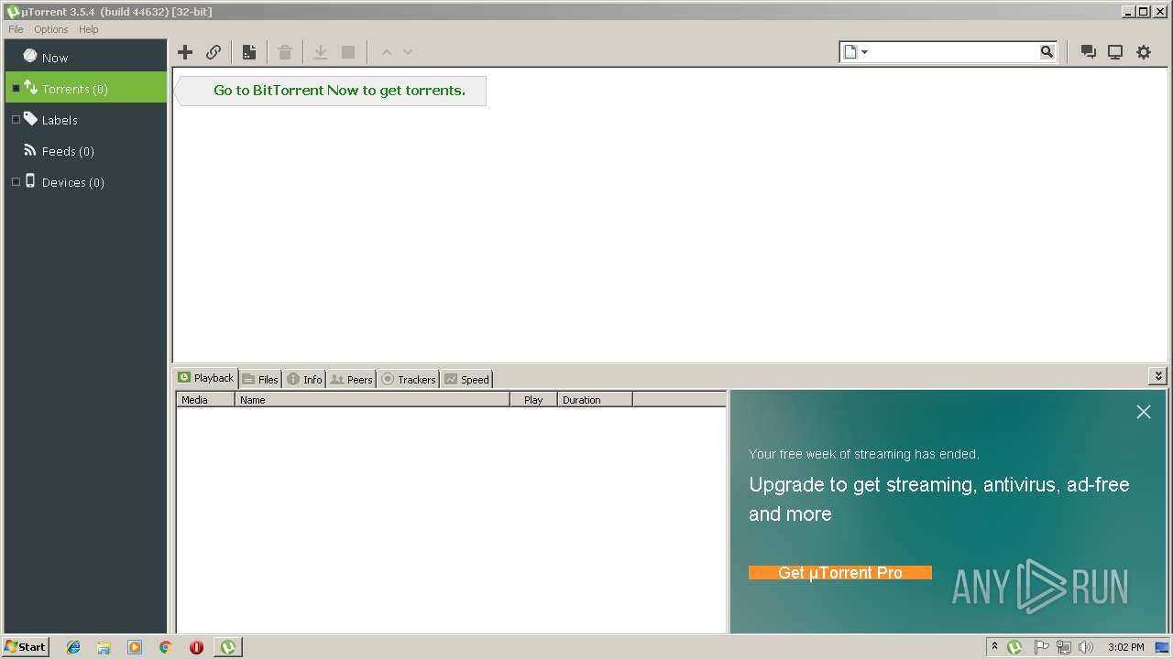This screenshot has width=1173, height=659.
Task: Select Labels in sidebar
Action: (86, 120)
